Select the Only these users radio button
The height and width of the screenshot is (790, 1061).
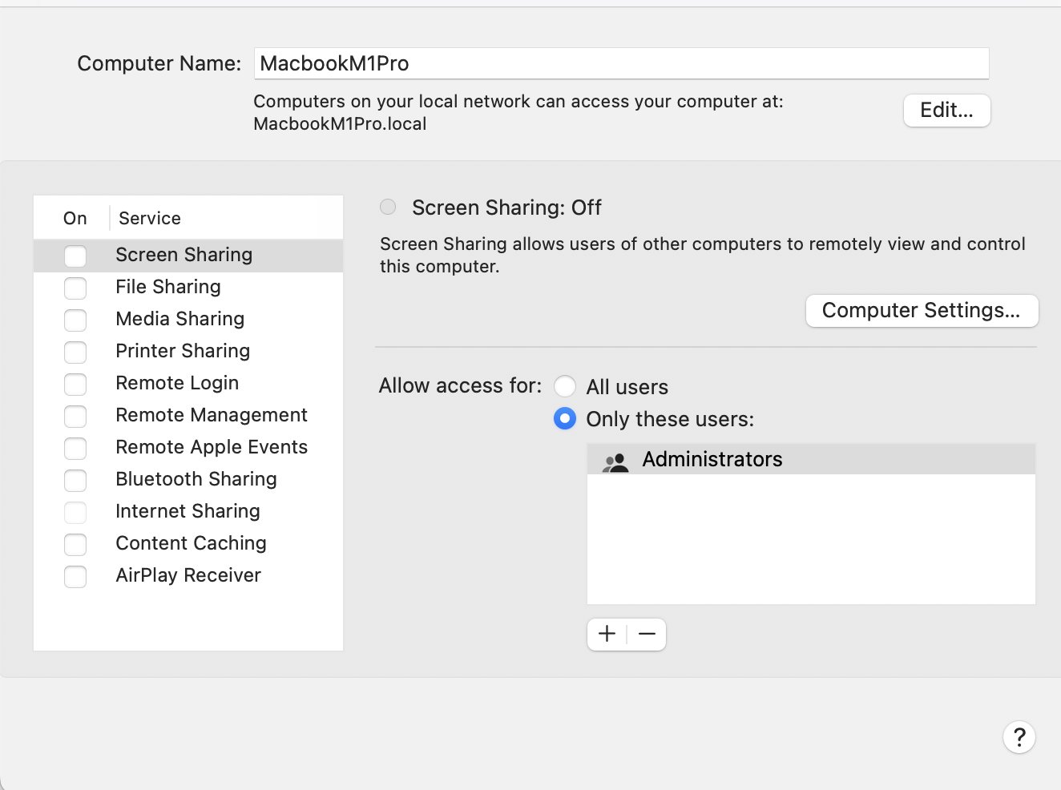coord(565,418)
